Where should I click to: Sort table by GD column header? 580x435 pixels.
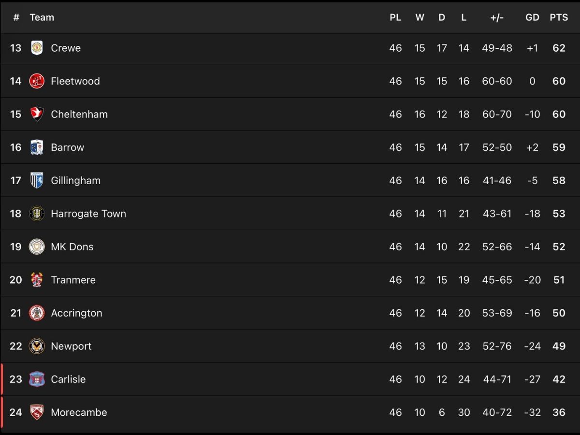point(532,17)
